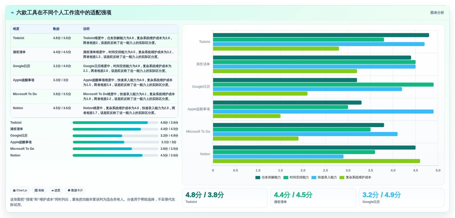Click table cell 4.8分 / 3.8分
Image resolution: width=455 pixels, height=218 pixels.
click(x=62, y=38)
